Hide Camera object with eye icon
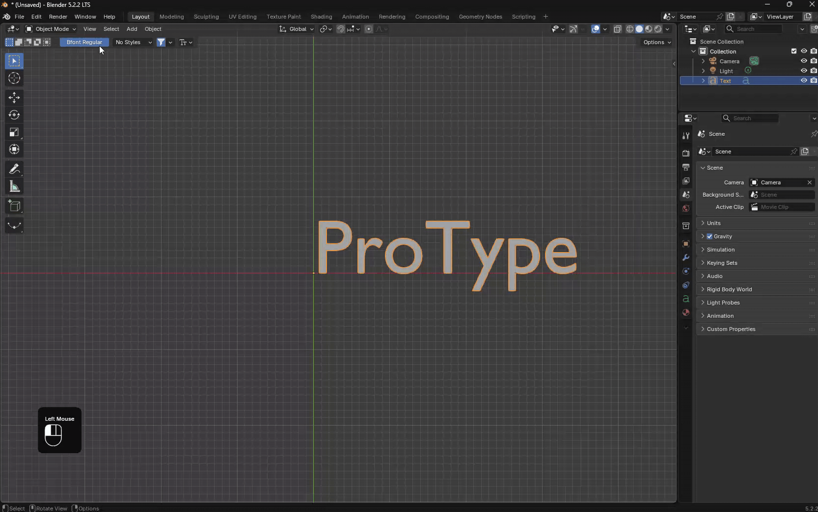The image size is (818, 512). click(804, 61)
